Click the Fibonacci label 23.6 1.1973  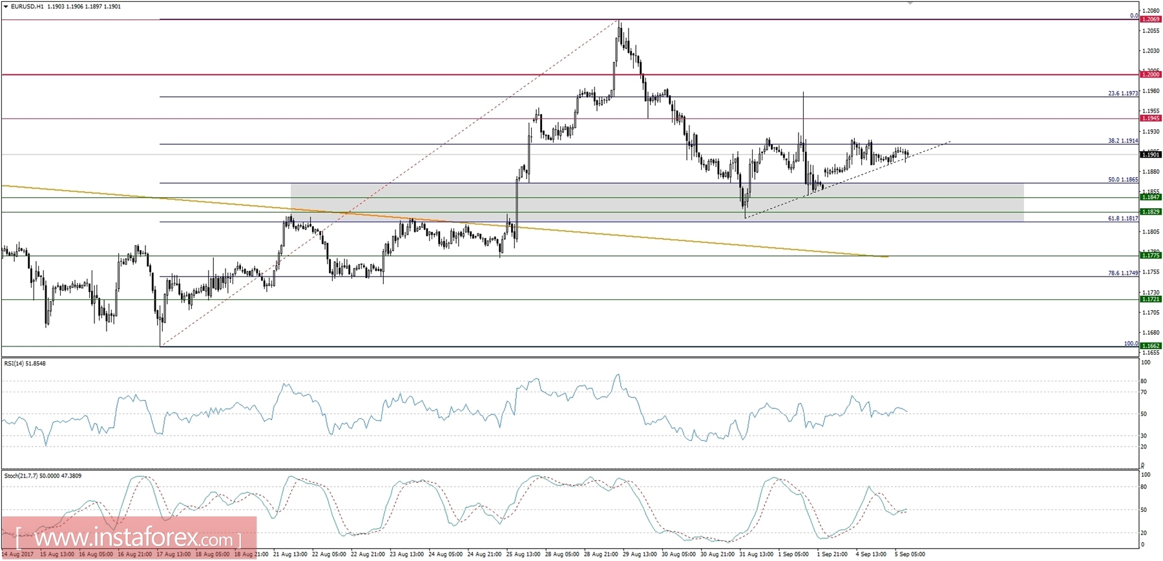coord(1123,93)
